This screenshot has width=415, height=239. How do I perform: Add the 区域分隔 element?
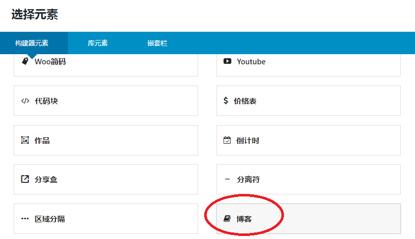click(x=106, y=219)
